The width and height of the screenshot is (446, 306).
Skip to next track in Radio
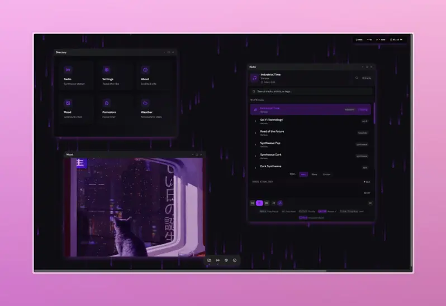coord(267,203)
